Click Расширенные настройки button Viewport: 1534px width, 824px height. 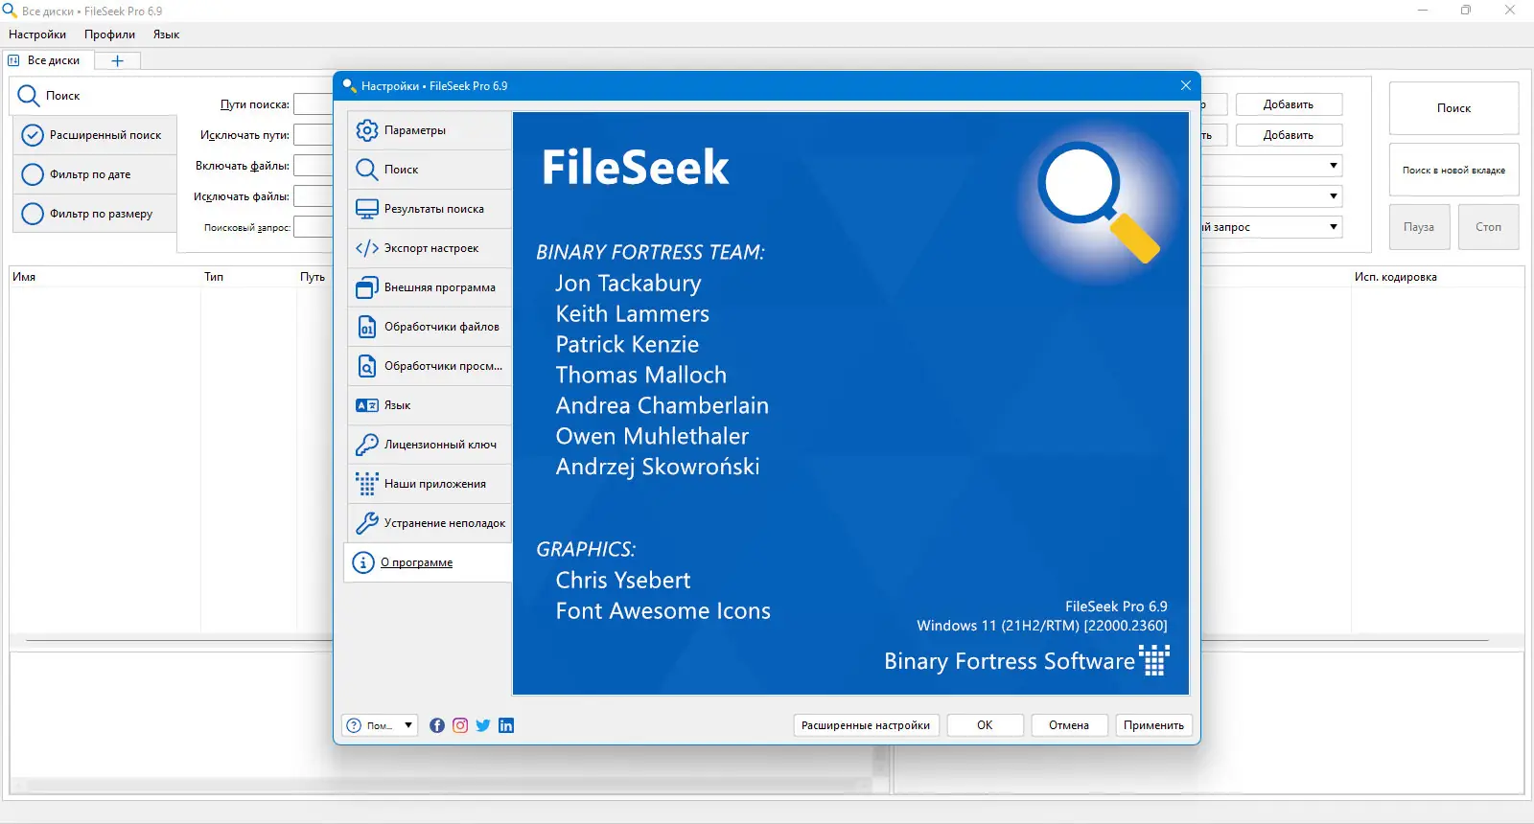(x=866, y=725)
